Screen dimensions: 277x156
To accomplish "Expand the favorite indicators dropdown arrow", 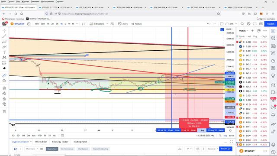I will tap(107, 24).
